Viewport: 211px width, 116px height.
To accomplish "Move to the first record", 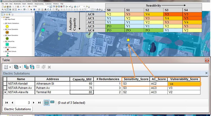I will 7,103.
